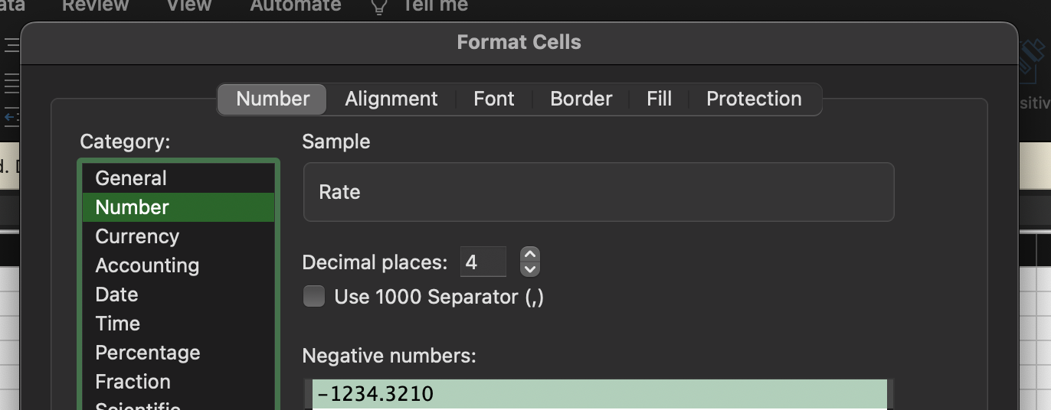Open the Protection tab
The width and height of the screenshot is (1051, 410).
click(x=753, y=99)
